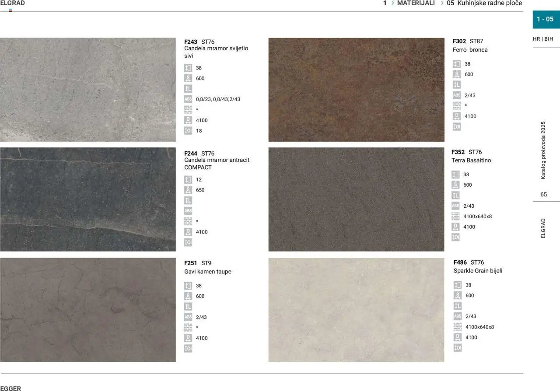Select the 1 - 05 section tab

click(x=546, y=19)
